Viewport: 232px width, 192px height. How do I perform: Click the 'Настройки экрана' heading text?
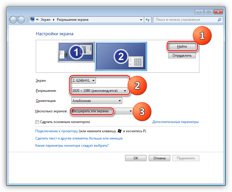(x=55, y=34)
